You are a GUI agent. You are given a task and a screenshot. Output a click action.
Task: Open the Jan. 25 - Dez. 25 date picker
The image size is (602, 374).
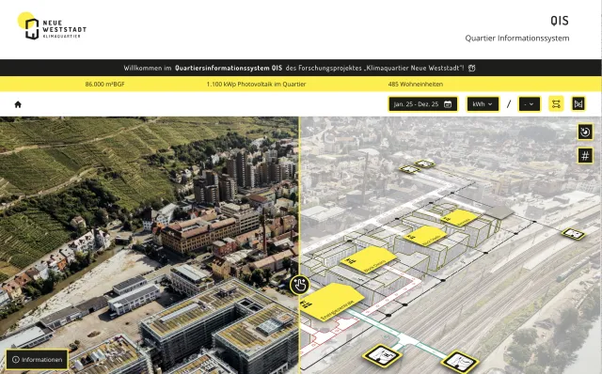(422, 104)
